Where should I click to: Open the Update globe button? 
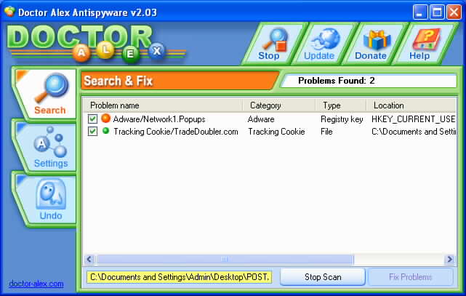[x=323, y=44]
